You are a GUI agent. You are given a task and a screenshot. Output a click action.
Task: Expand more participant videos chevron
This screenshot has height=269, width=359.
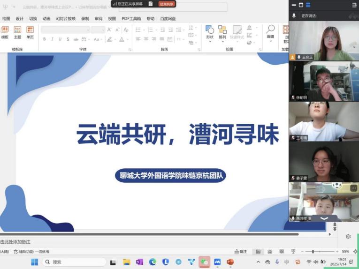point(324,218)
